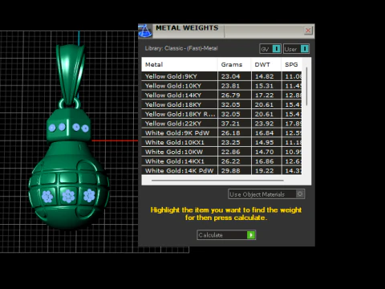Image resolution: width=385 pixels, height=289 pixels.
Task: Click the 23.04 grams value
Action: pyautogui.click(x=230, y=76)
